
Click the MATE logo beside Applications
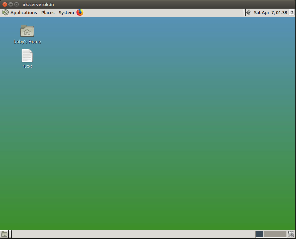coord(5,13)
